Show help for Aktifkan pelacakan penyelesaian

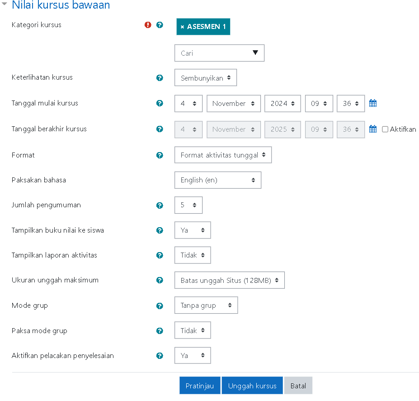tap(160, 356)
